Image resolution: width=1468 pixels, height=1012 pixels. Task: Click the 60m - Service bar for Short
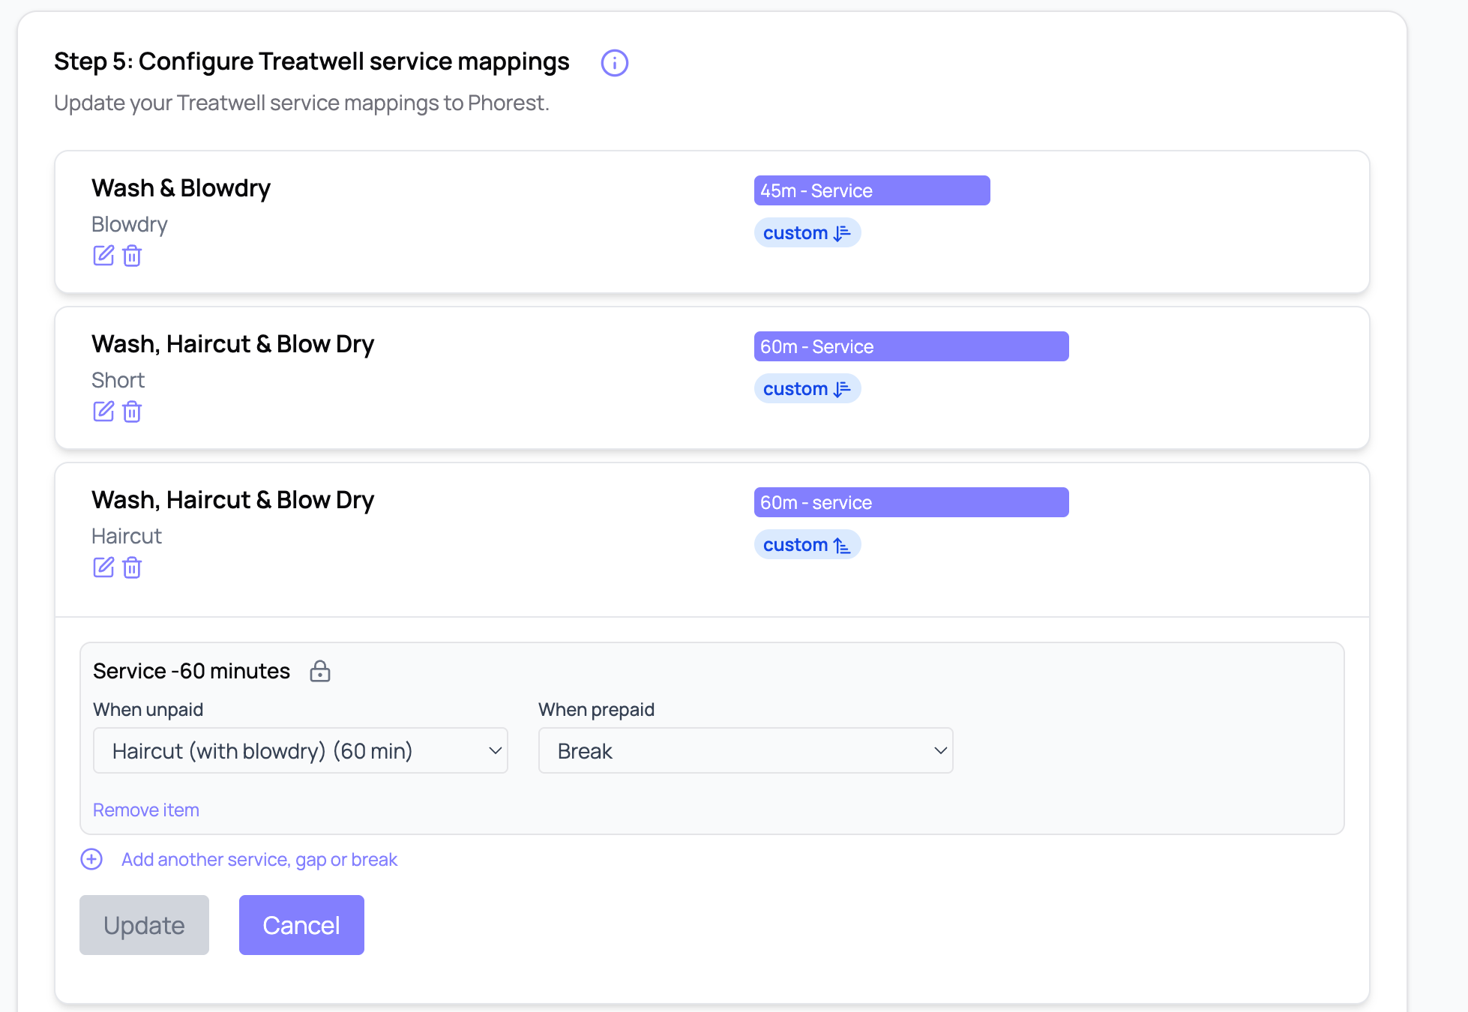tap(912, 346)
